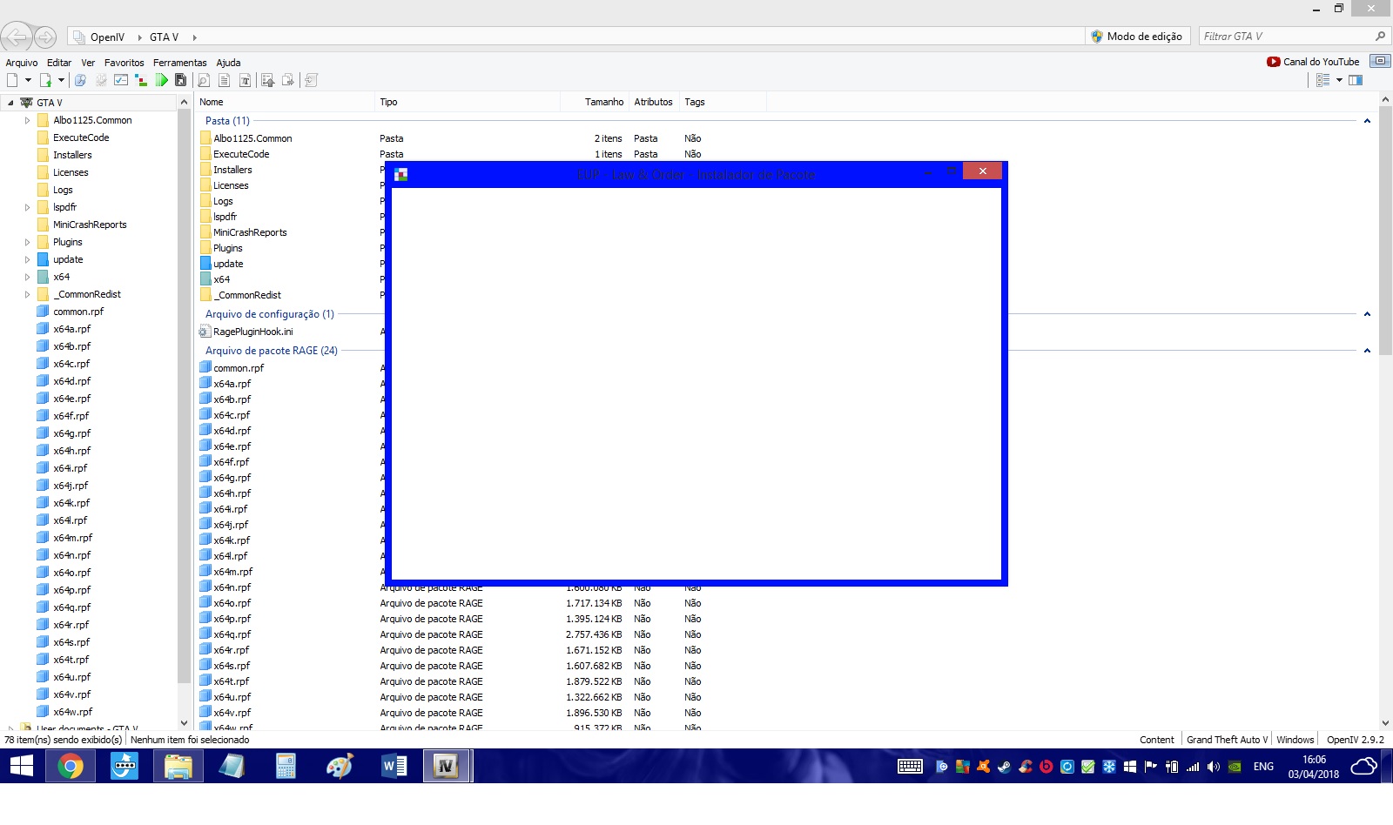Click the red-green blocks toolbar icon
The width and height of the screenshot is (1393, 825).
pyautogui.click(x=141, y=80)
